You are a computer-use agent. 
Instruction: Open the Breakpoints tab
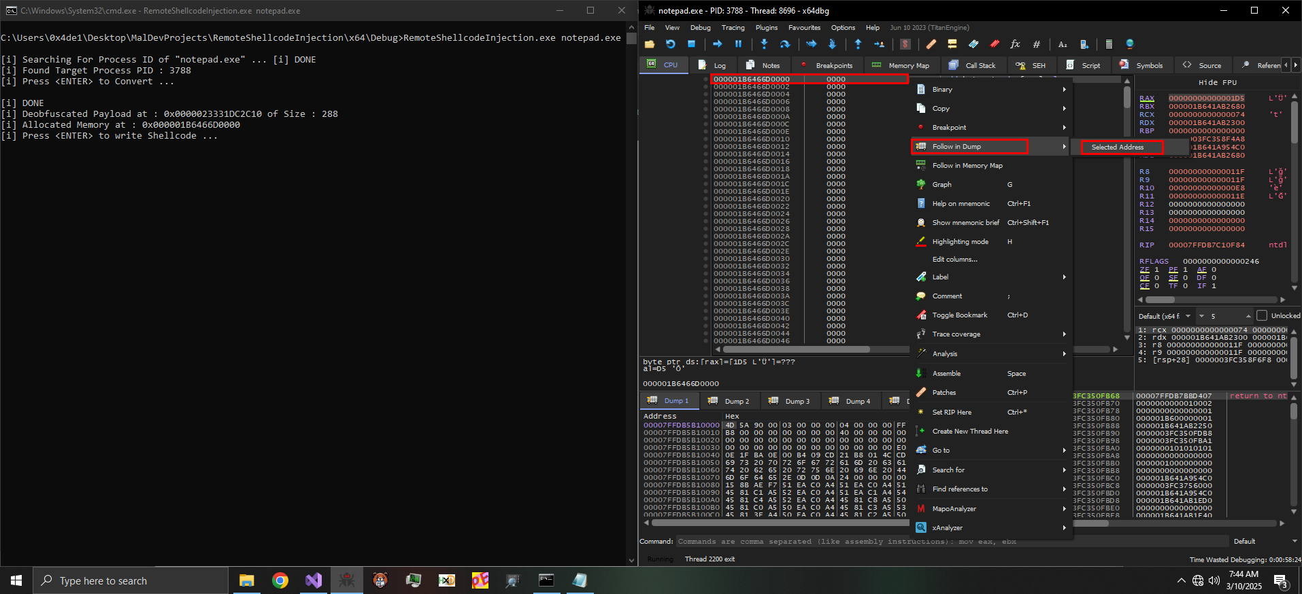pos(826,65)
